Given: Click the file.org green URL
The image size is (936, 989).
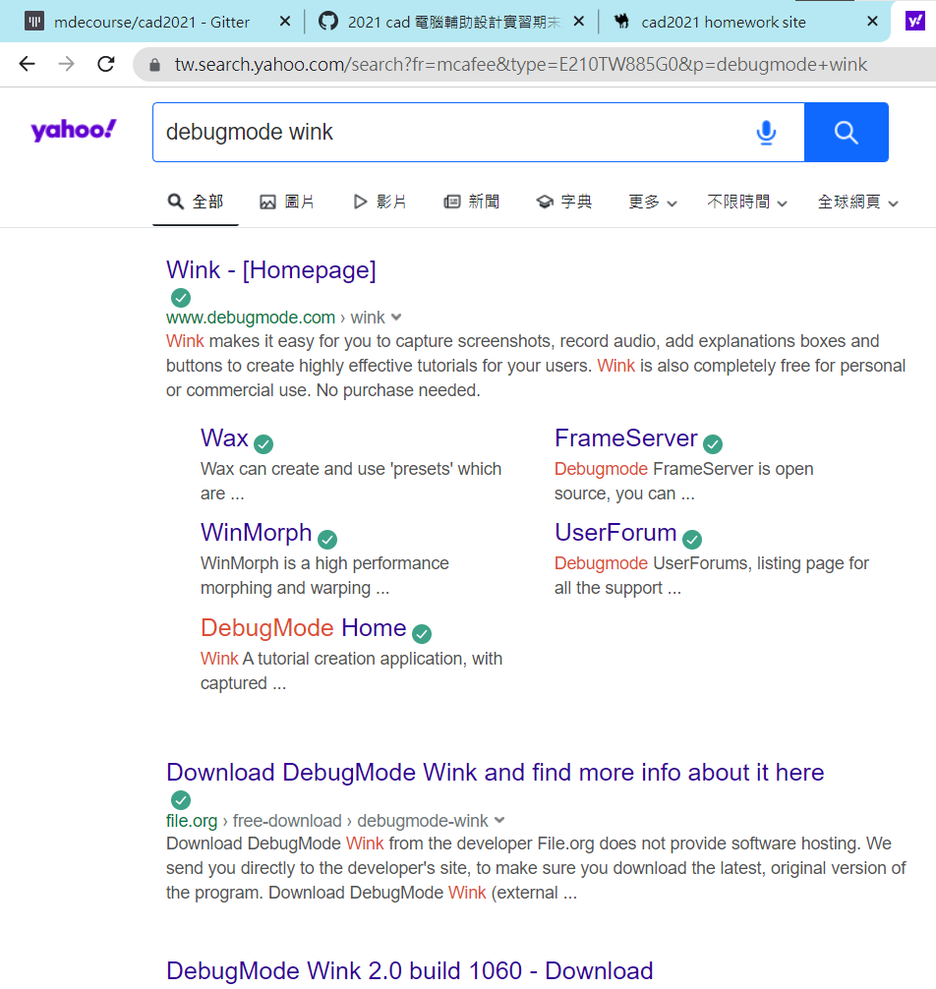Looking at the screenshot, I should pos(192,821).
